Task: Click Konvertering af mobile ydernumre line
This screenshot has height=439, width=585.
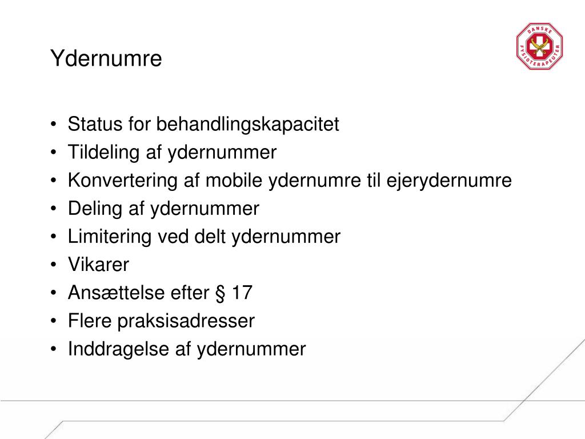Action: [290, 180]
